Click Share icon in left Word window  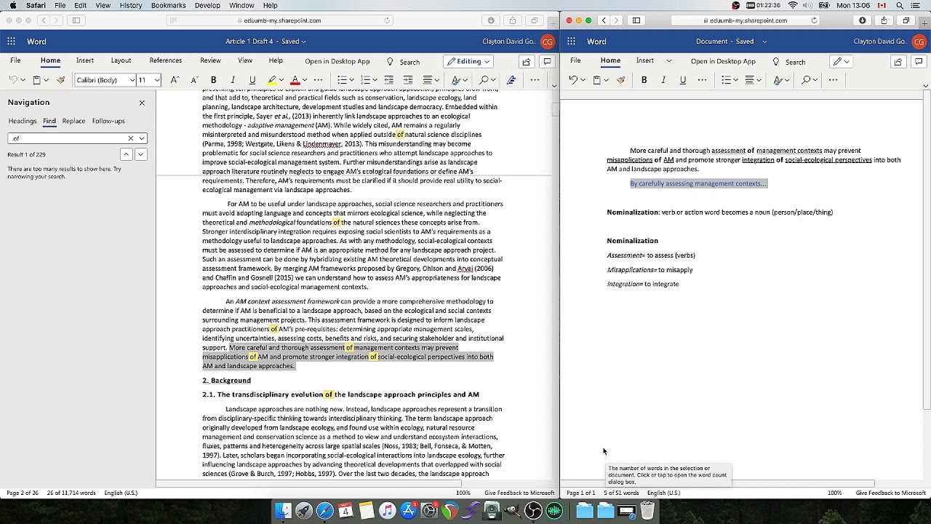tap(527, 61)
